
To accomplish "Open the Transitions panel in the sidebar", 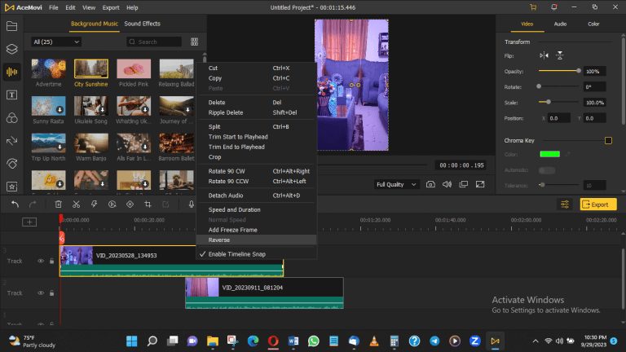I will pos(11,140).
